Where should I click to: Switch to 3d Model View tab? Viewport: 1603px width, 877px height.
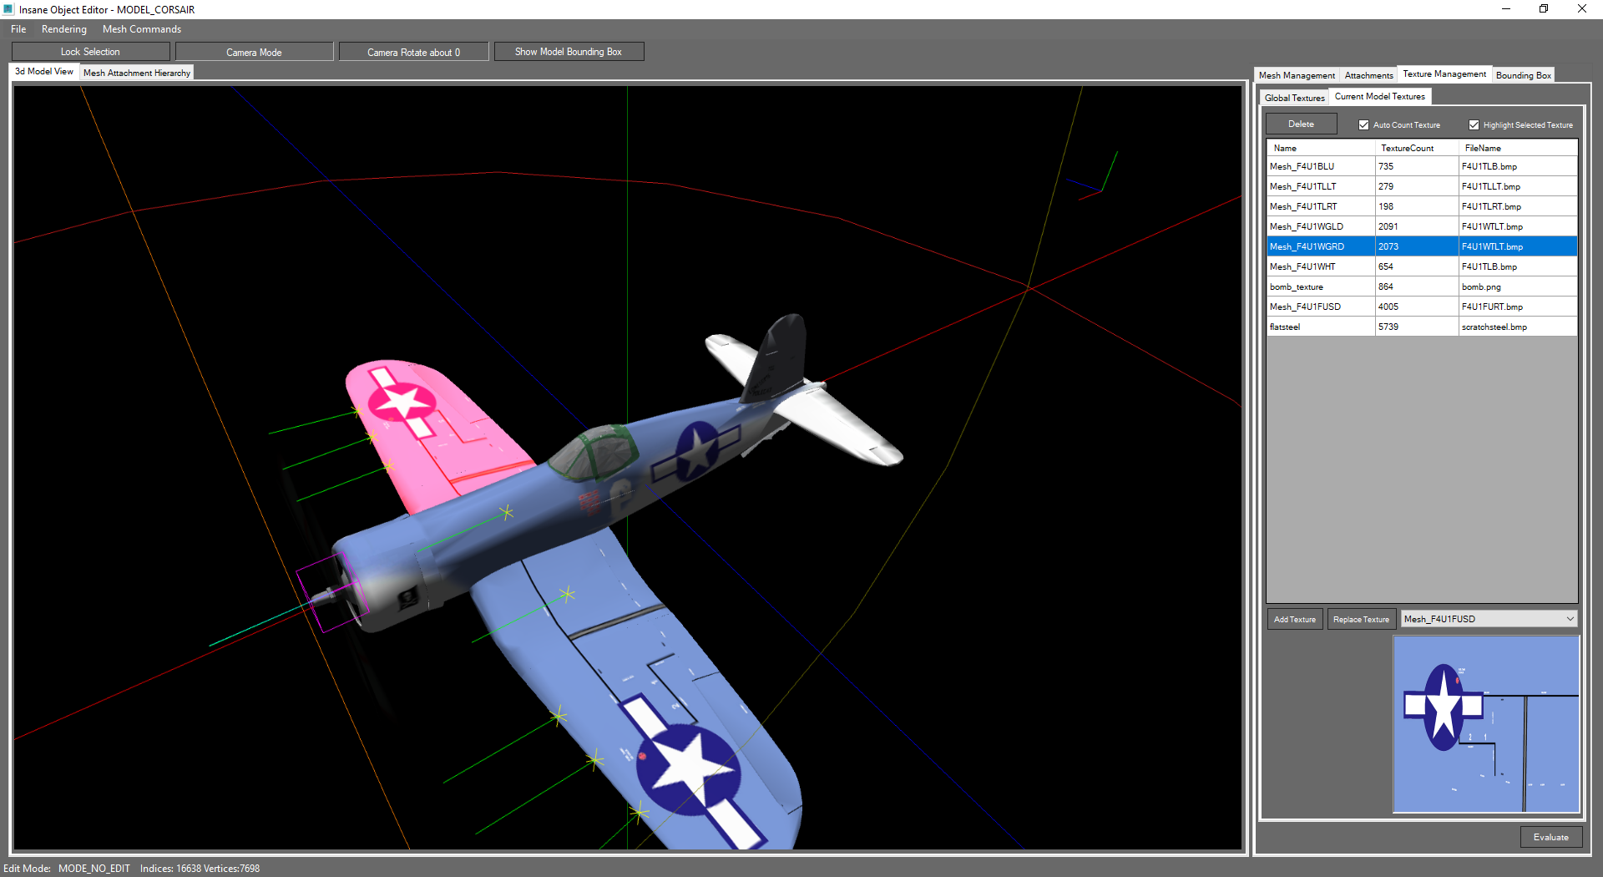coord(44,72)
